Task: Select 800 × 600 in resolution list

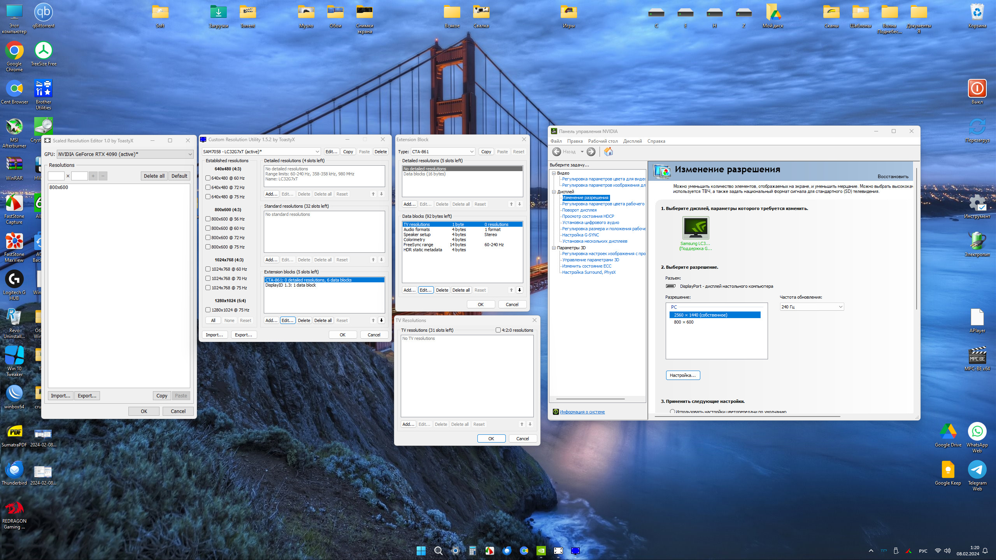Action: 684,322
